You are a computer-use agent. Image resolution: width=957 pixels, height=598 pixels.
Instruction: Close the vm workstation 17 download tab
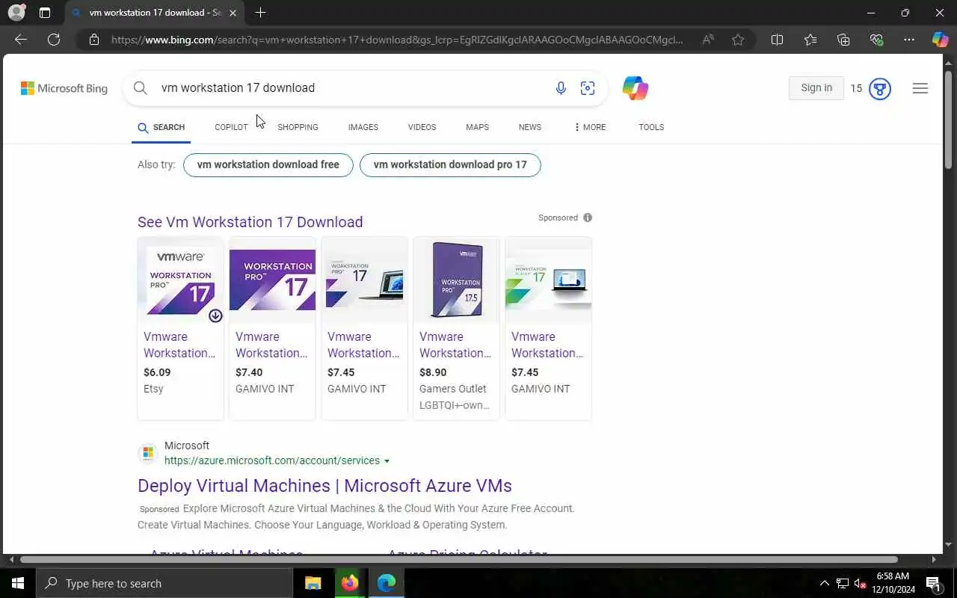(233, 13)
